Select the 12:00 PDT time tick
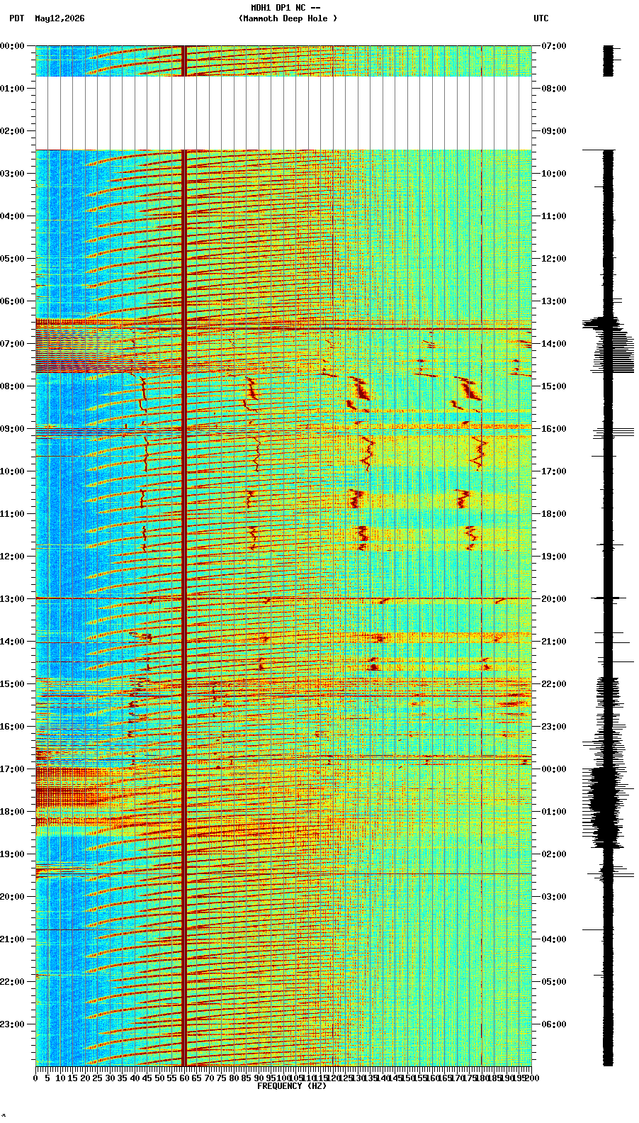 click(12, 556)
